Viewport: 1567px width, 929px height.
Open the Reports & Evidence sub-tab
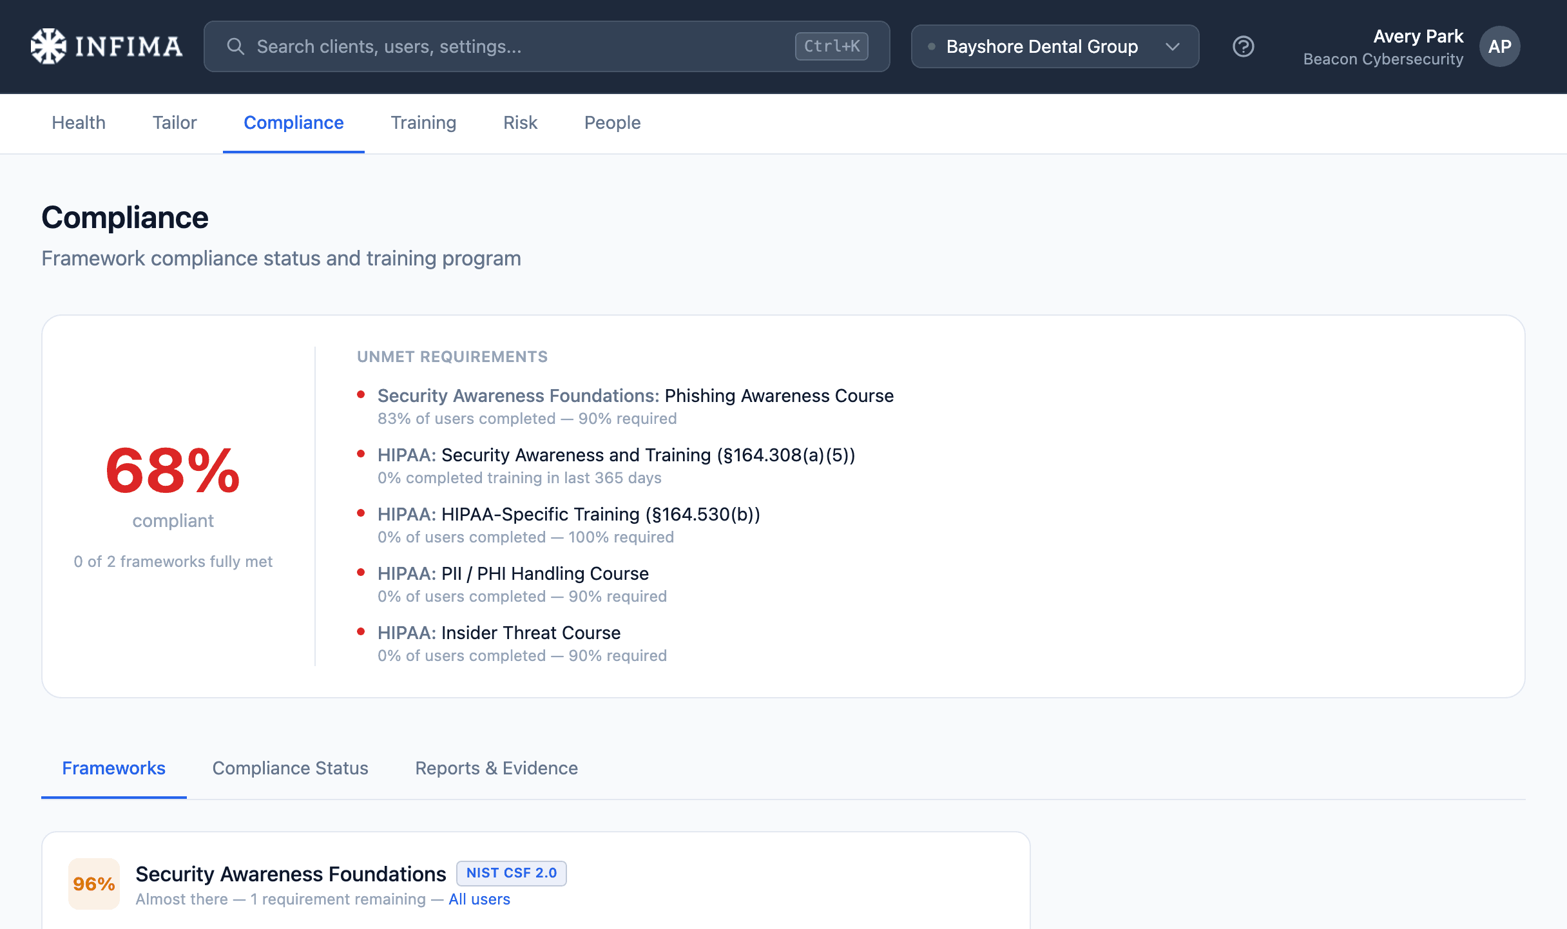point(496,768)
